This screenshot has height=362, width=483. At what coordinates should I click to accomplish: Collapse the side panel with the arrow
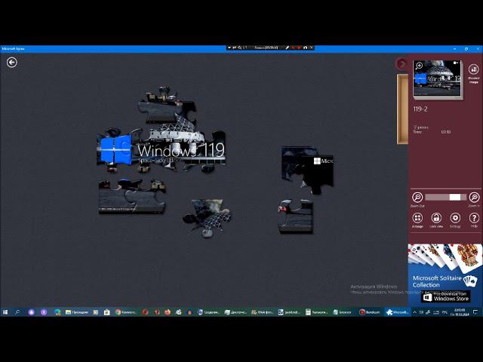[x=401, y=63]
